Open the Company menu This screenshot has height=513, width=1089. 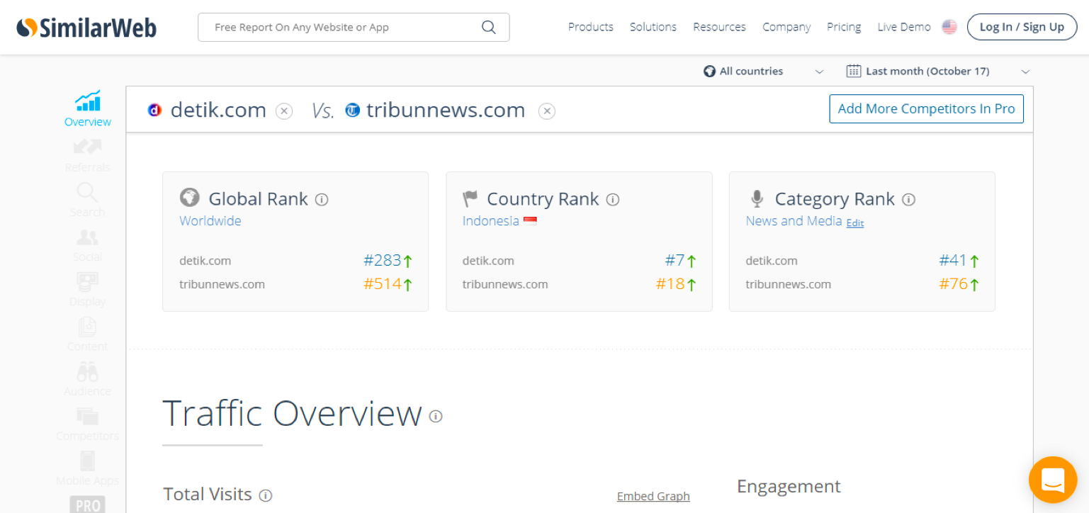point(786,27)
